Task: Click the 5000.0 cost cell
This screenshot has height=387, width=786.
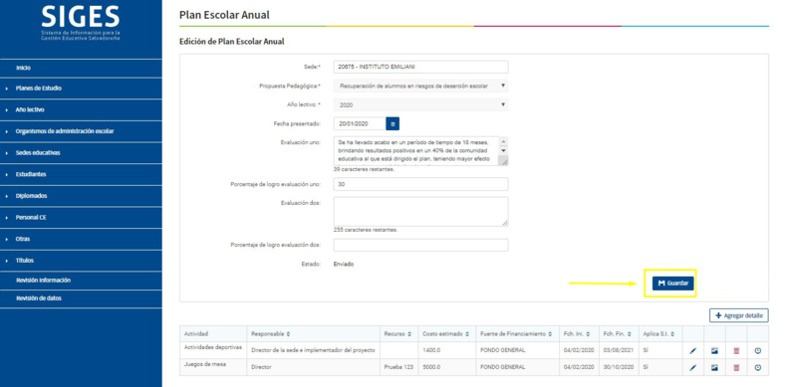Action: pyautogui.click(x=447, y=367)
